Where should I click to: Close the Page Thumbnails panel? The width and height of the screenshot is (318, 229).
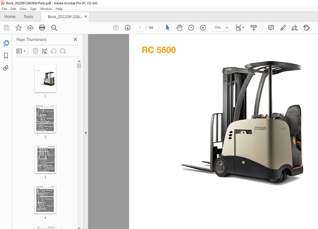click(75, 39)
